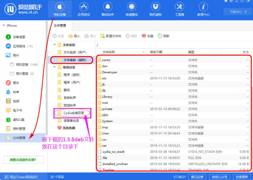Image resolution: width=253 pixels, height=180 pixels.
Task: Select the Library folder row
Action: 174,97
